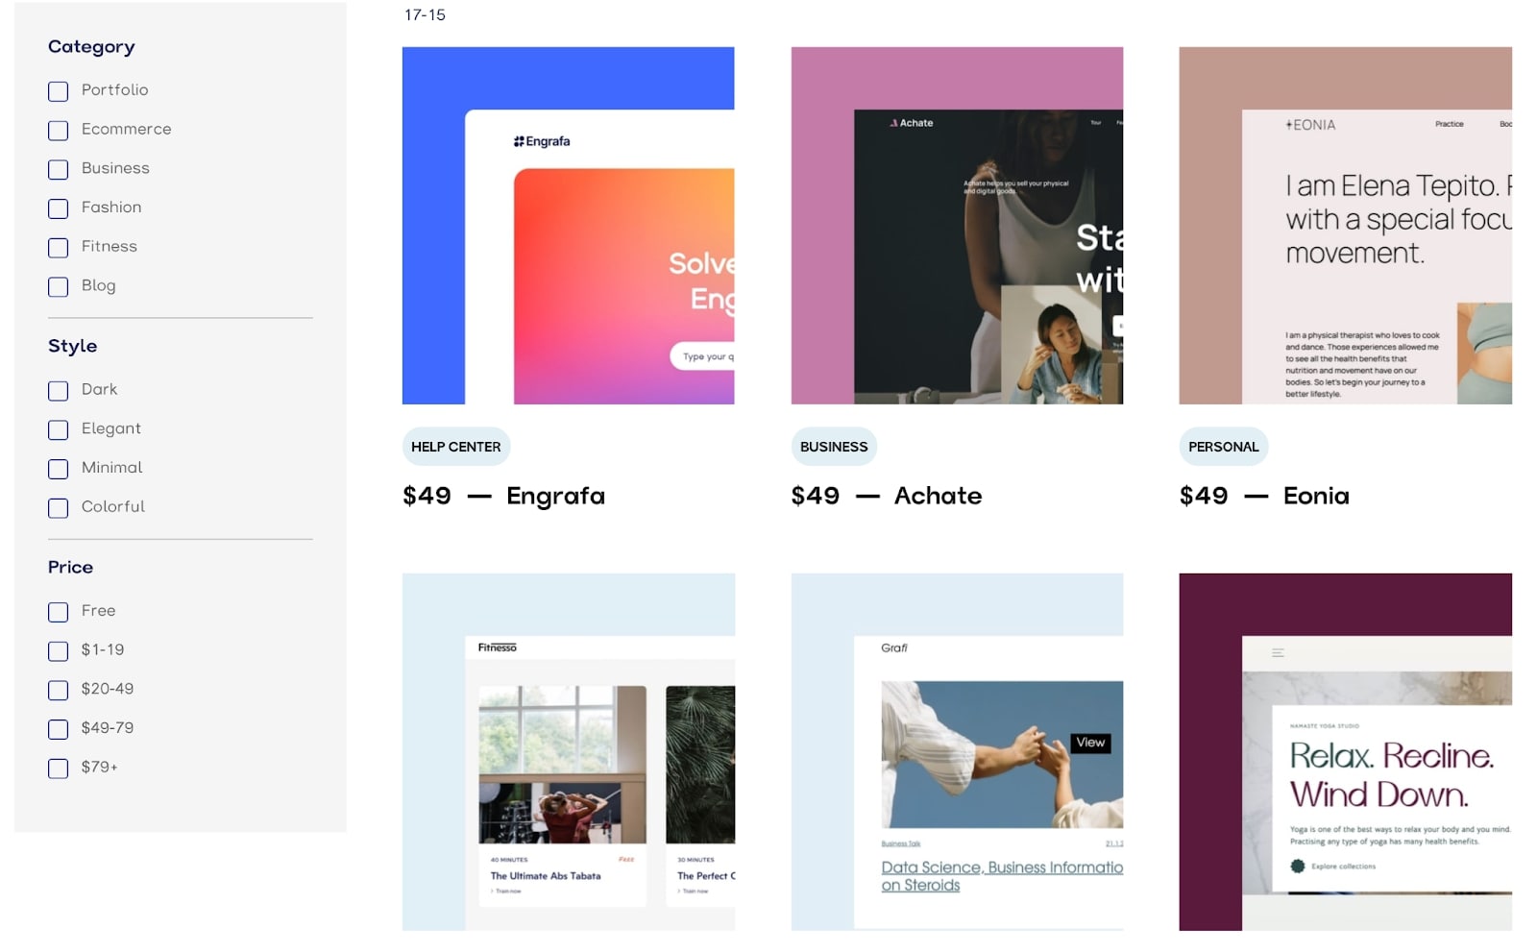Tick the Elegant style checkbox
Screen dimensions: 1537x952
[x=59, y=430]
